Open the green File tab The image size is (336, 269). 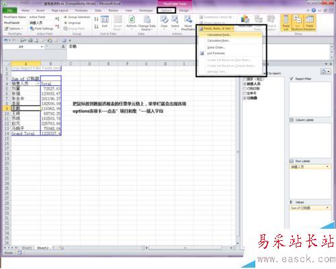click(9, 11)
